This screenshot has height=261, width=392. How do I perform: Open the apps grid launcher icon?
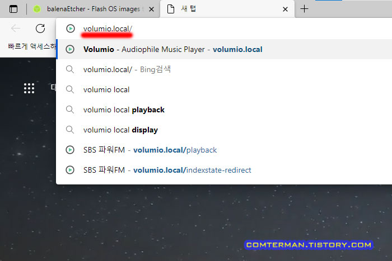(x=29, y=88)
